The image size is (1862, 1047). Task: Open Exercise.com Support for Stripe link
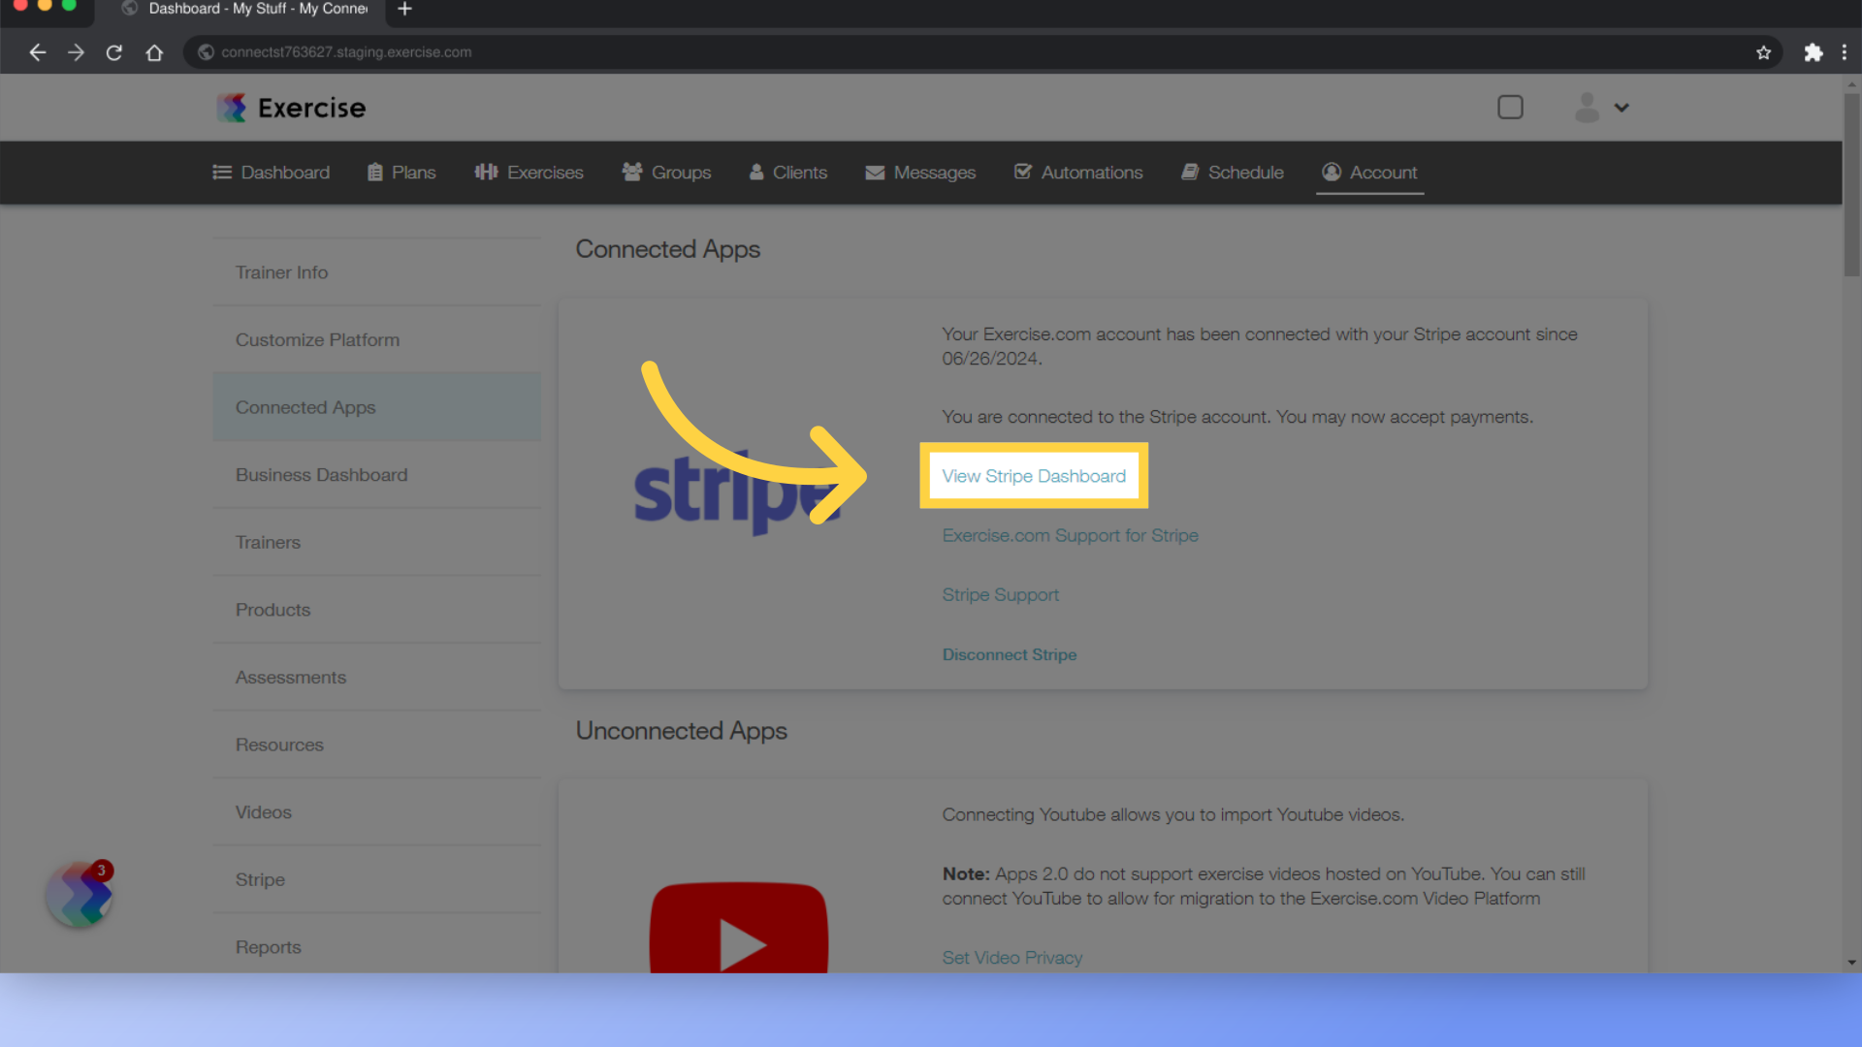[1070, 535]
